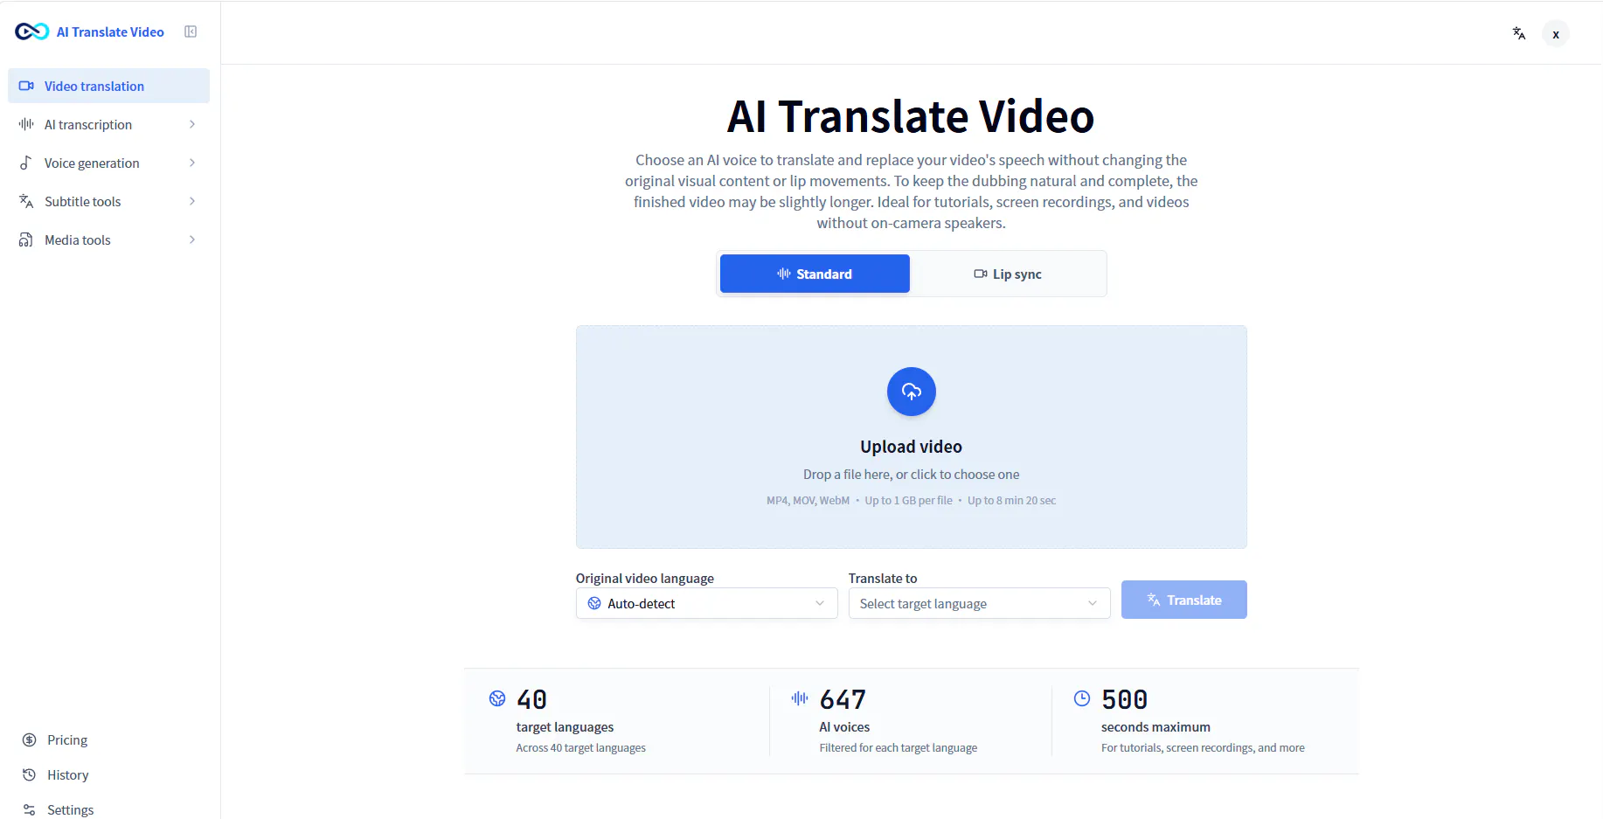The width and height of the screenshot is (1603, 819).
Task: Click the "Drop a file here, or click to choose one" text
Action: (x=912, y=474)
